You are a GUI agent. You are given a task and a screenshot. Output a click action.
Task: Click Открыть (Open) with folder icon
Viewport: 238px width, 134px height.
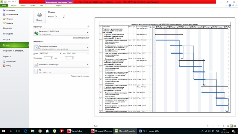click(x=10, y=19)
